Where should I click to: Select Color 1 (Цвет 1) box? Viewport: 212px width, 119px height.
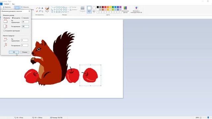(x=89, y=10)
